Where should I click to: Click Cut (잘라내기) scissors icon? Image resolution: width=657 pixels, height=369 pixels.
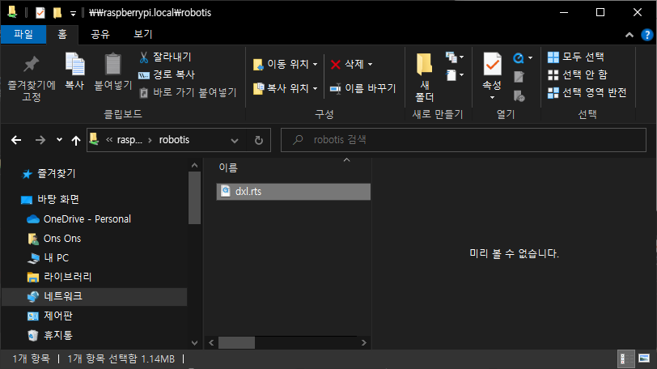(144, 57)
